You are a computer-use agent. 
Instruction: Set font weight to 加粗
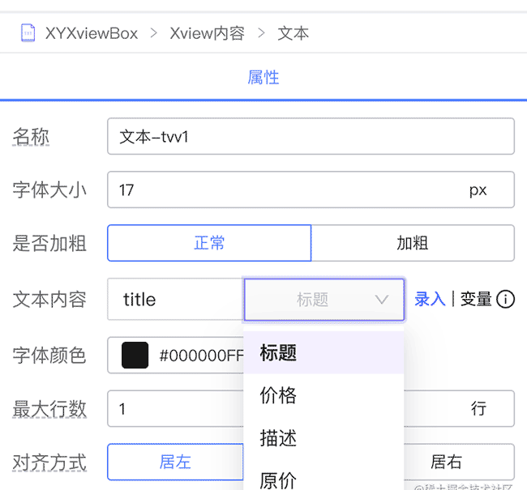coord(413,243)
